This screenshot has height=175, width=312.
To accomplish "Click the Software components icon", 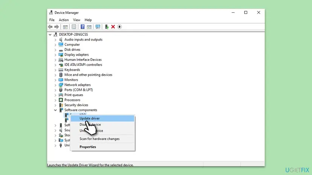I will [x=61, y=110].
